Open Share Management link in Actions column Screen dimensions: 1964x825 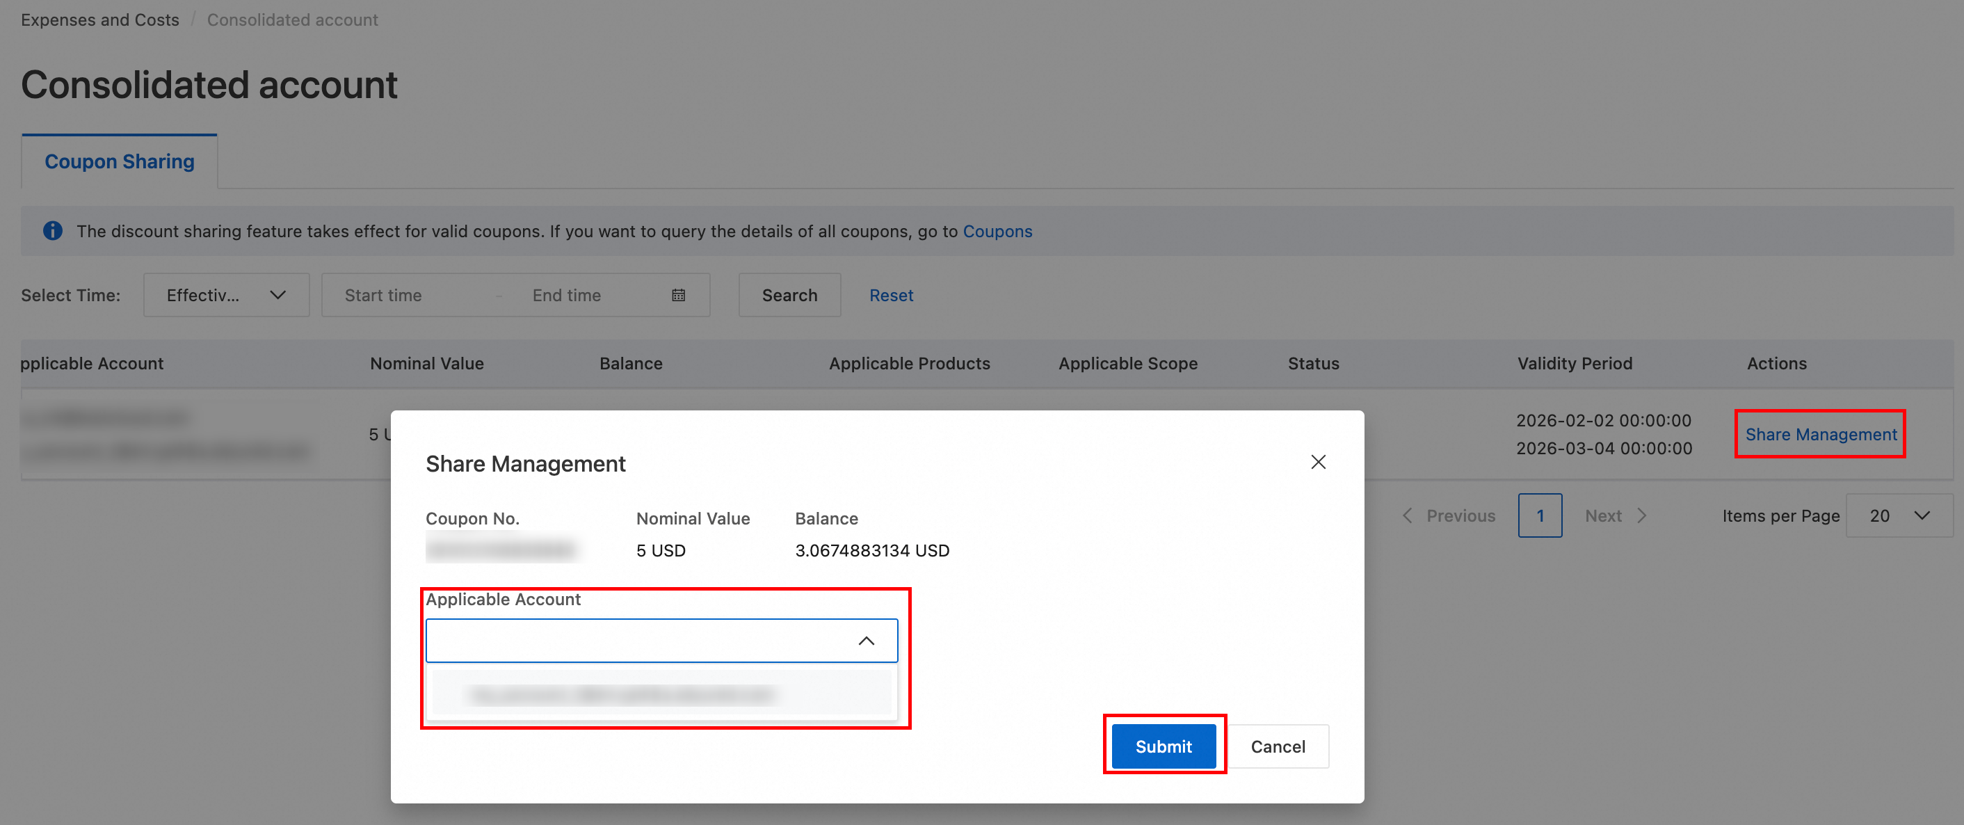(1820, 434)
